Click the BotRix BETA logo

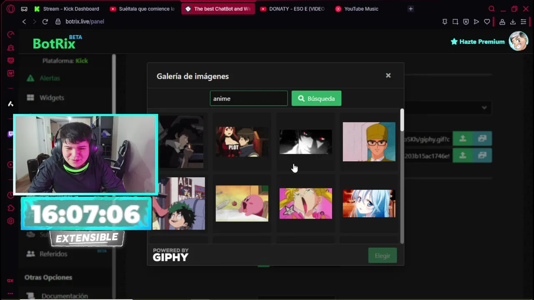click(x=58, y=42)
